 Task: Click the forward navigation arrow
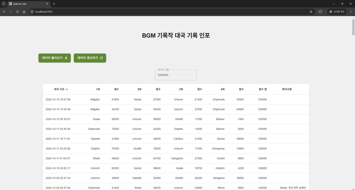point(11,12)
